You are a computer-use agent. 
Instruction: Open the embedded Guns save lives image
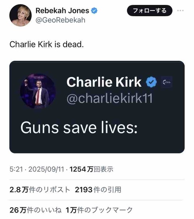97,107
